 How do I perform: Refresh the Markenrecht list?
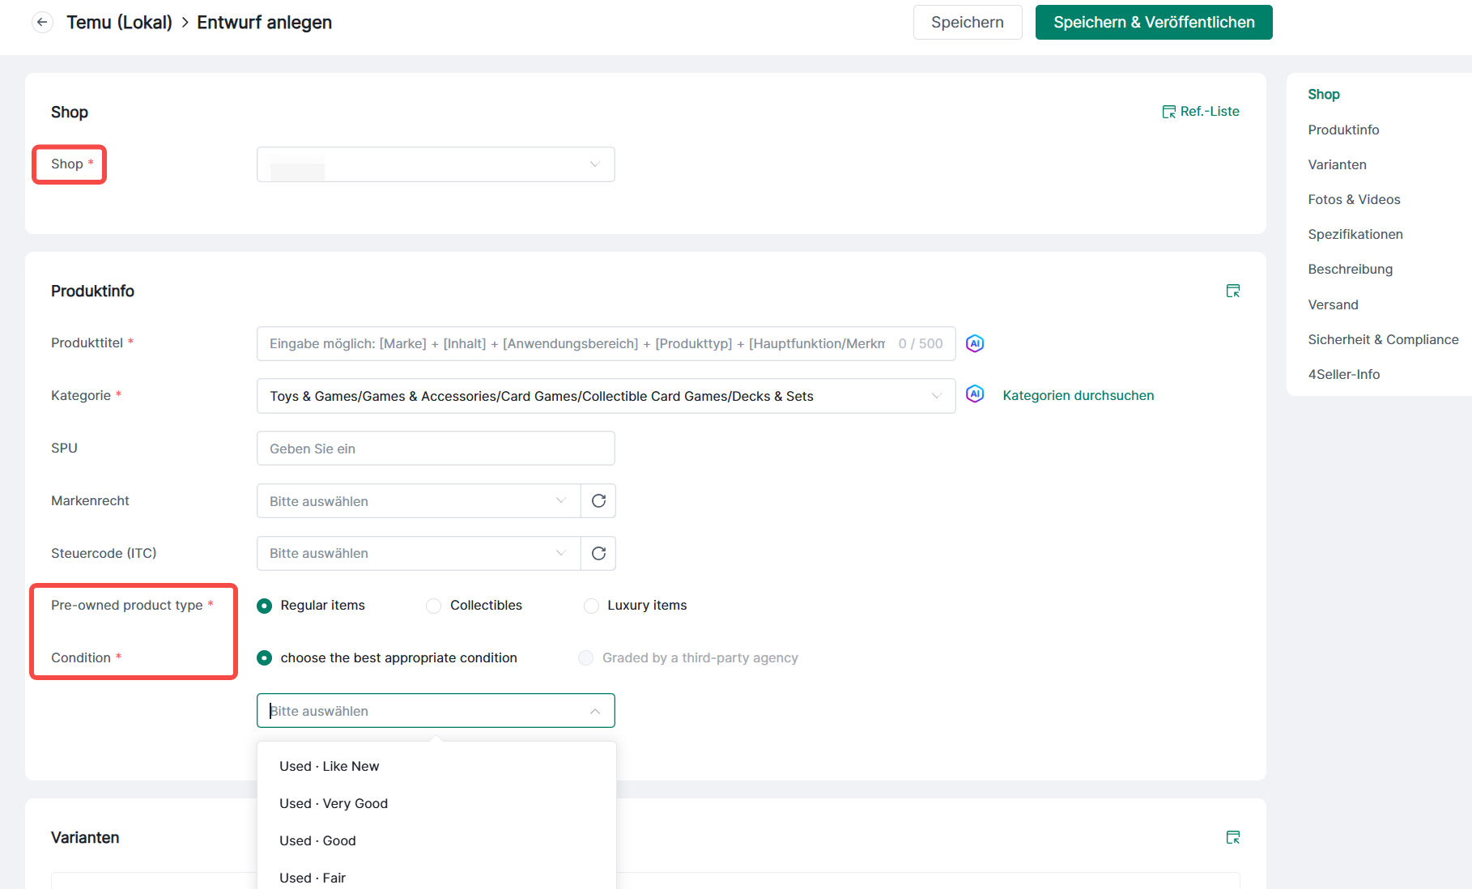point(598,501)
